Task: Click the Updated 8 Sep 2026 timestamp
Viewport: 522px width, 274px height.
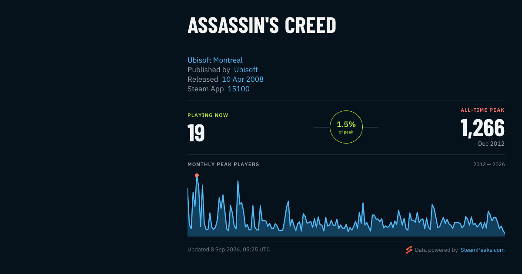Action: pyautogui.click(x=229, y=250)
